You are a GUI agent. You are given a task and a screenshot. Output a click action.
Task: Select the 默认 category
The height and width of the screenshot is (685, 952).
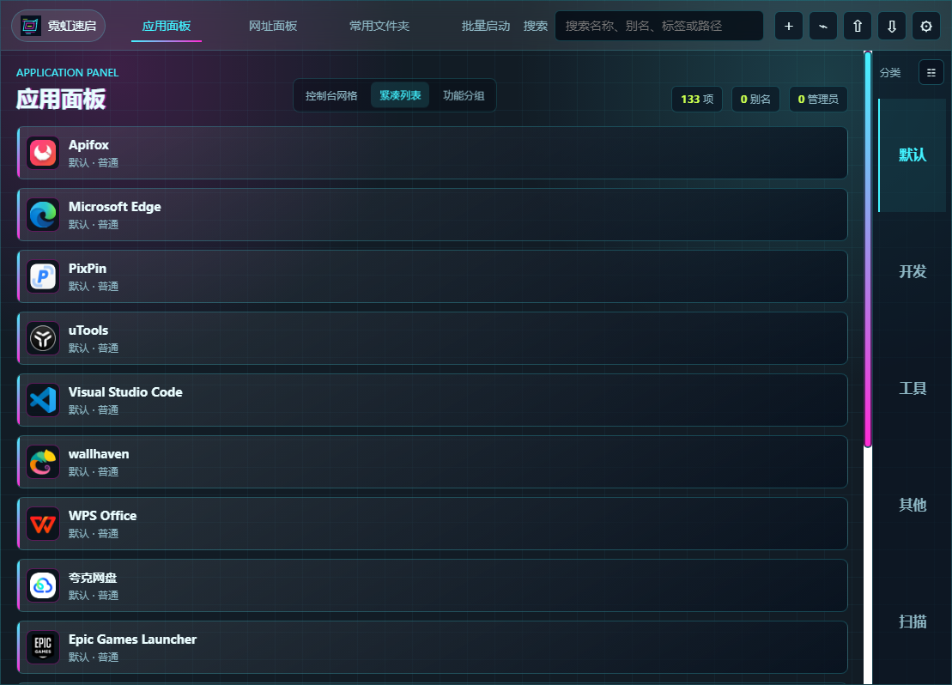912,155
